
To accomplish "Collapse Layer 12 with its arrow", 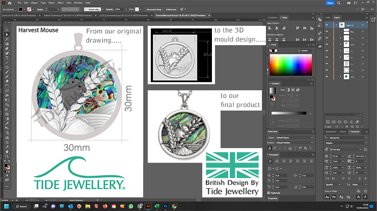I will click(336, 25).
